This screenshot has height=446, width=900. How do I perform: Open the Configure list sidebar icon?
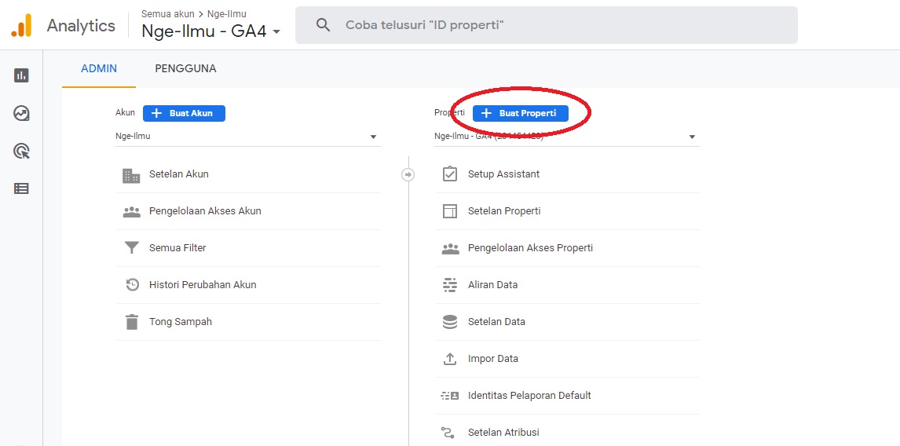click(x=21, y=188)
